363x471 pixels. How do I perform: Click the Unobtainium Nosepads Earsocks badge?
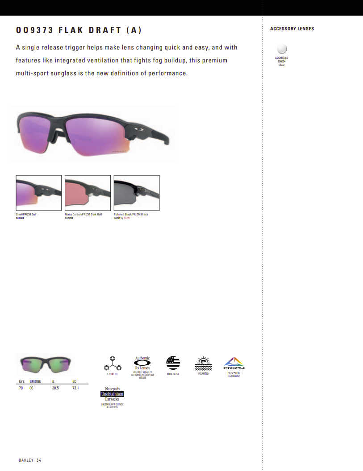pos(112,394)
